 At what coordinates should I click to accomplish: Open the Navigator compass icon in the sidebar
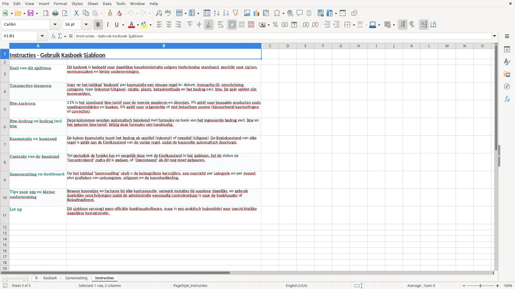507,86
